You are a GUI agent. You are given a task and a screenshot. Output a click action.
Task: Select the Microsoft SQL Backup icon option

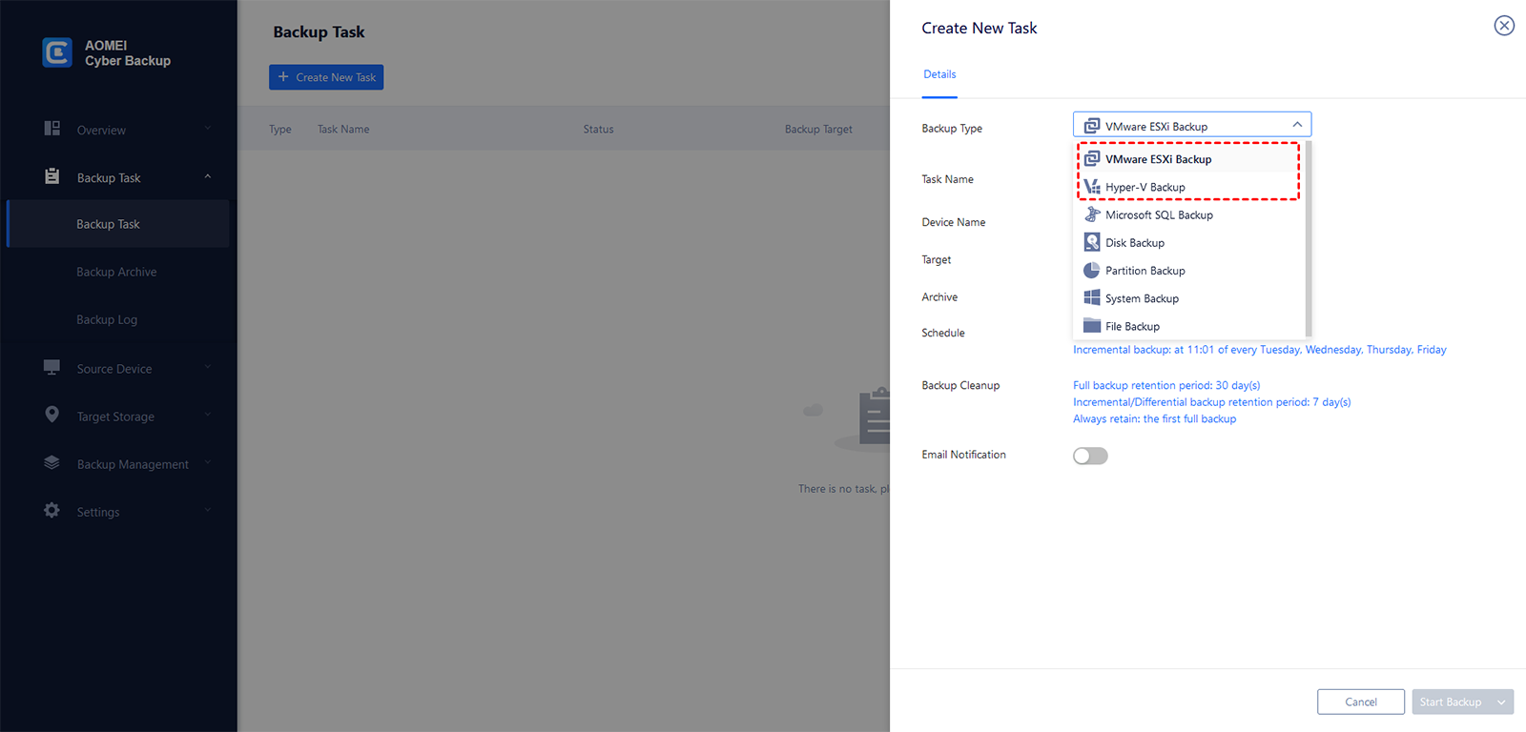(x=1092, y=214)
